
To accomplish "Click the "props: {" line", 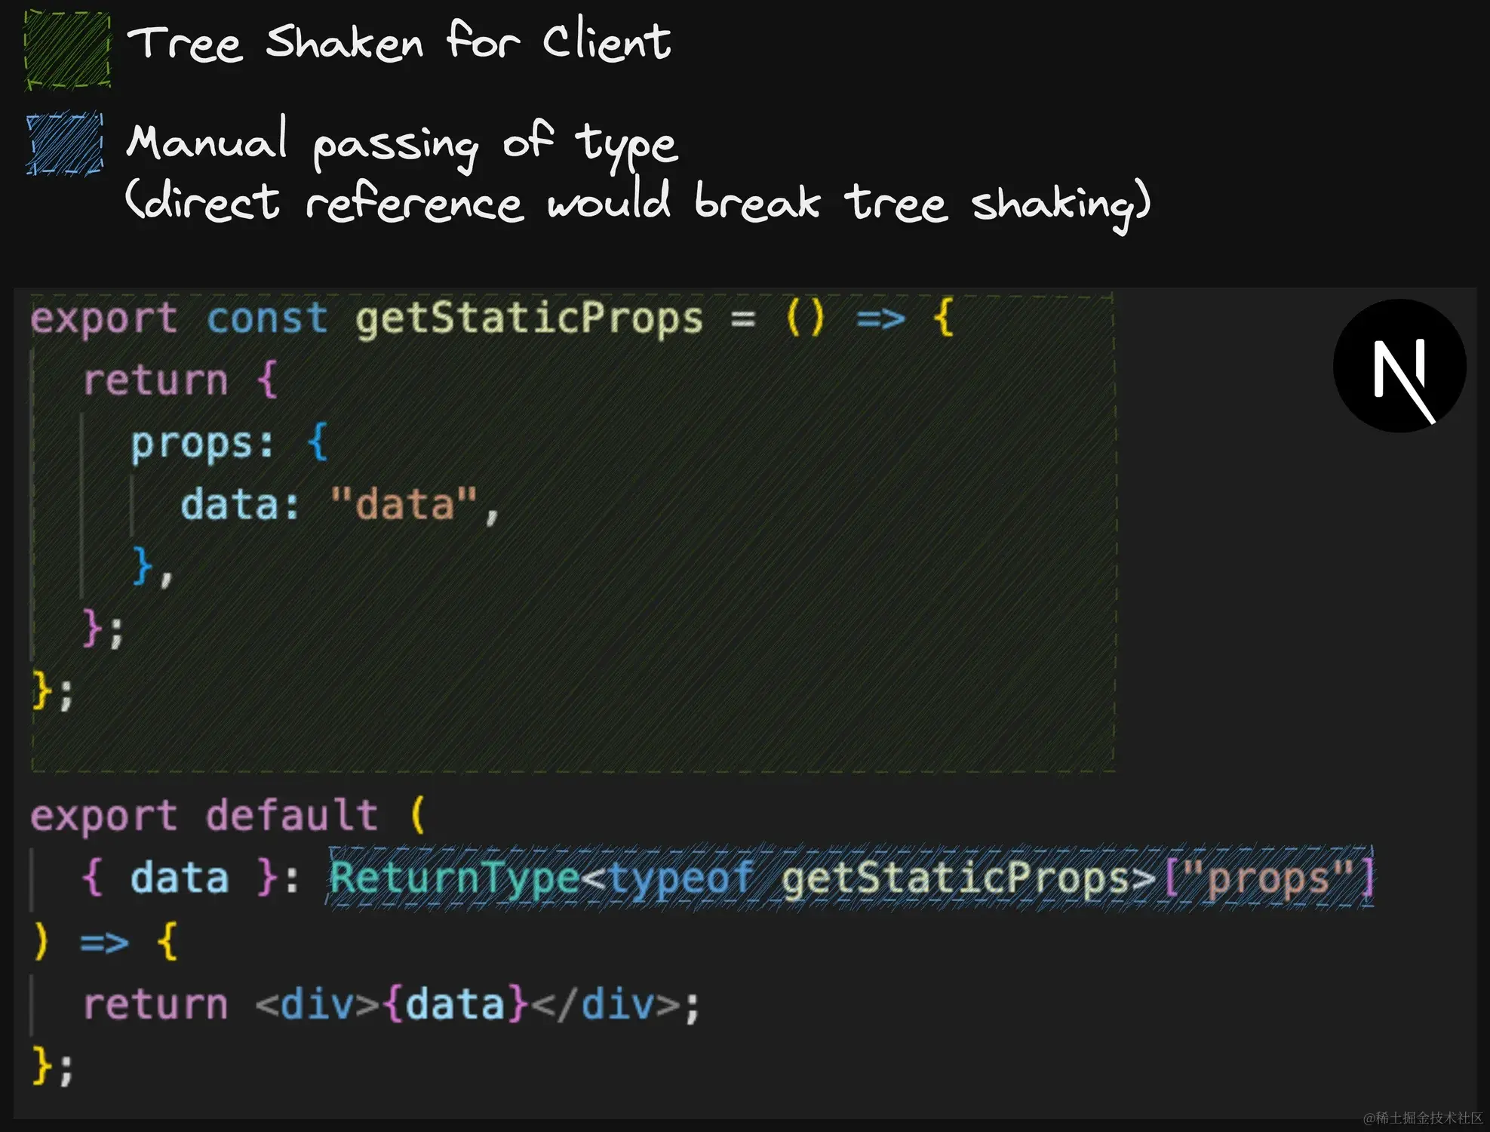I will tap(229, 444).
